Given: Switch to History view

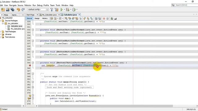Looking at the screenshot, I should coord(45,18).
